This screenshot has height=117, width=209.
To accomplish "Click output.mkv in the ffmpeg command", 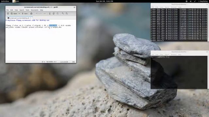I will pos(57,27).
